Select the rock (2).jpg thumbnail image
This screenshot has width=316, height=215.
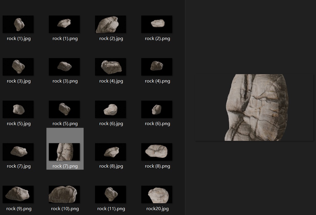(x=110, y=24)
